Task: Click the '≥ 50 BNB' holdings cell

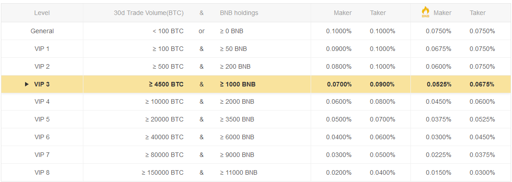Action: [x=234, y=49]
